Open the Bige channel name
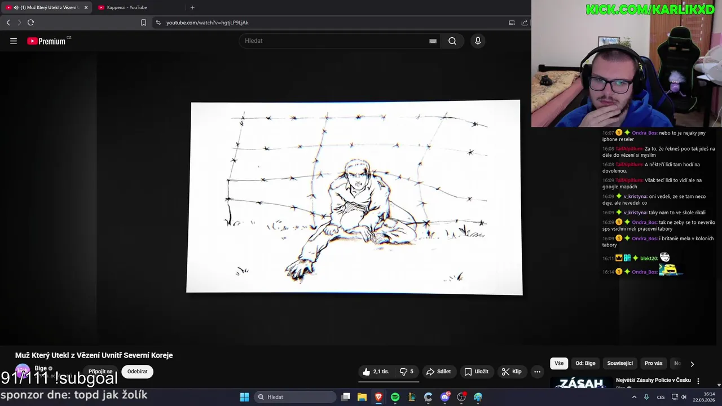This screenshot has width=722, height=406. point(41,368)
